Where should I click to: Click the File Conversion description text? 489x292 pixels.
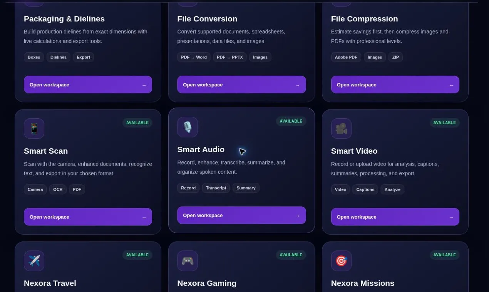231,36
